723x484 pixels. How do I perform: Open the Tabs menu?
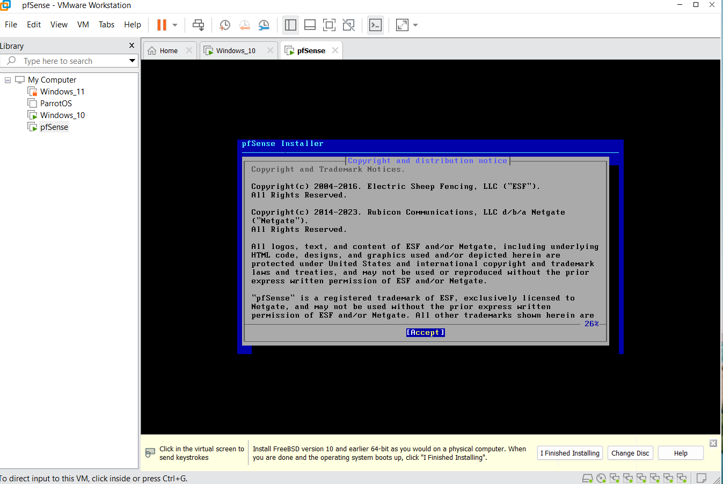coord(107,25)
